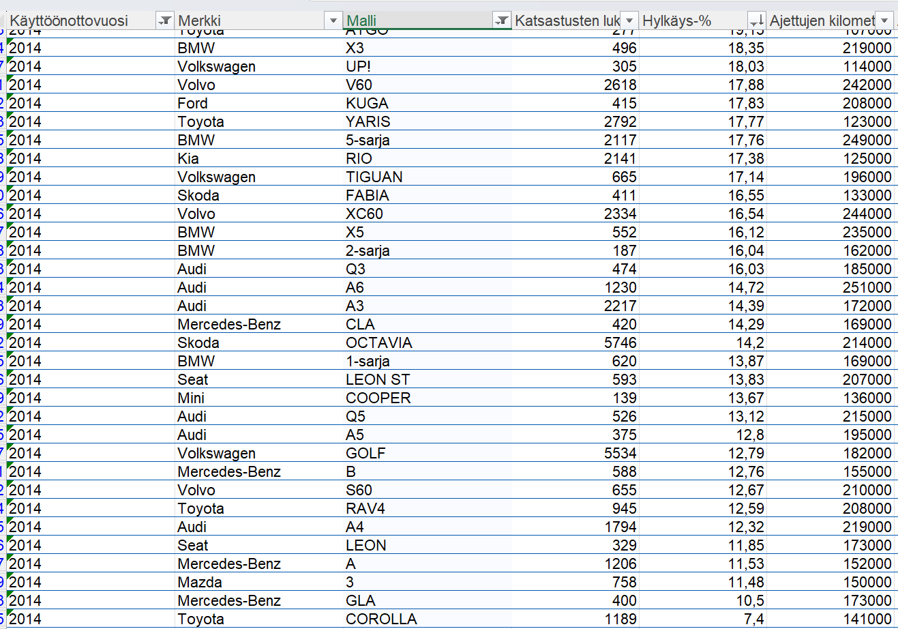Select the Mercedes-Benz cell in the CLA row

tap(259, 324)
